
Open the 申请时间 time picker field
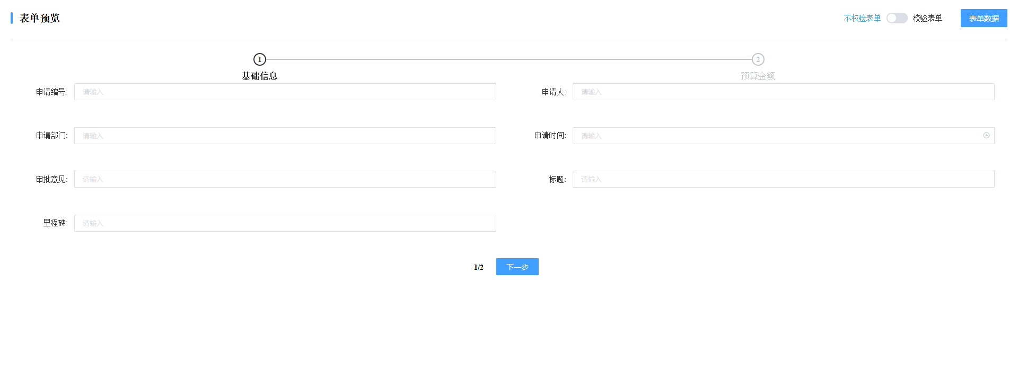pyautogui.click(x=784, y=136)
